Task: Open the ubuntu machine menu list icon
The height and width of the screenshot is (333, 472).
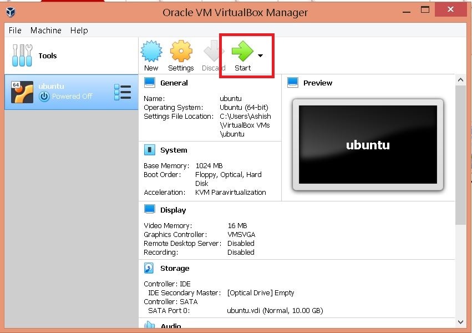Action: [122, 92]
